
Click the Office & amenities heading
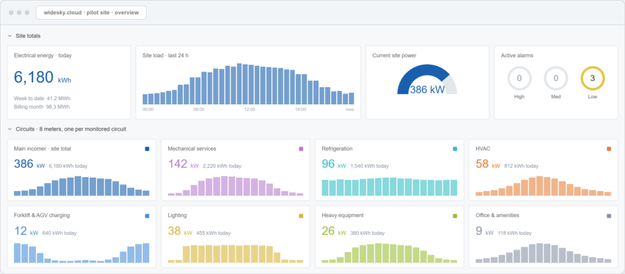pos(497,216)
